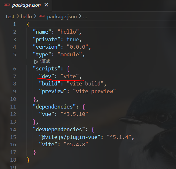Open the package.json breadcrumb item
The image size is (176, 169).
[62, 17]
